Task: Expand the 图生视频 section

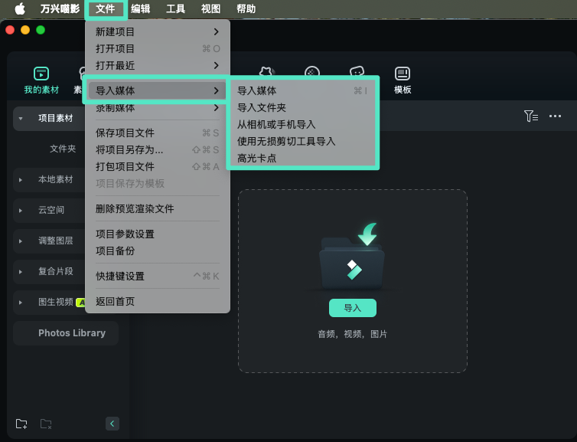Action: [21, 303]
